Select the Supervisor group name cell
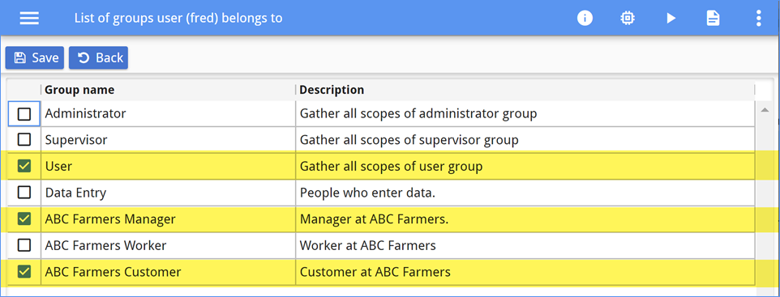This screenshot has height=297, width=780. (168, 140)
